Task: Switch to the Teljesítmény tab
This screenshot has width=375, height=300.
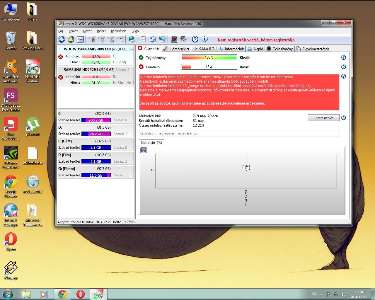Action: pyautogui.click(x=280, y=49)
